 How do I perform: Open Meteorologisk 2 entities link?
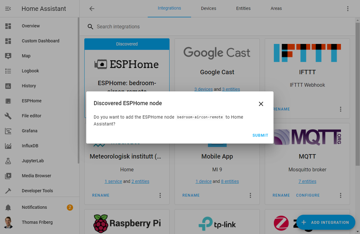click(140, 181)
